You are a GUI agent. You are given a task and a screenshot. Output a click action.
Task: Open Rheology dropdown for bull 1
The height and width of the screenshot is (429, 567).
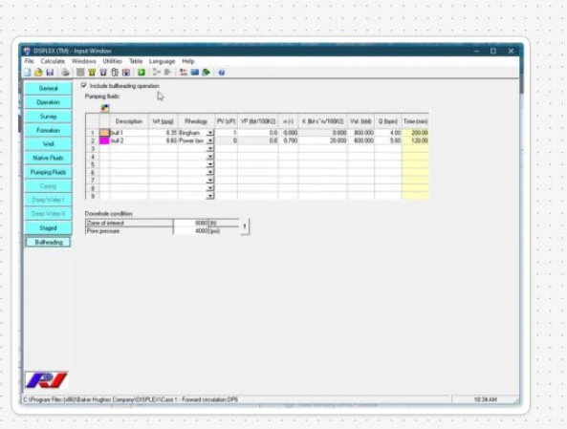pos(210,133)
